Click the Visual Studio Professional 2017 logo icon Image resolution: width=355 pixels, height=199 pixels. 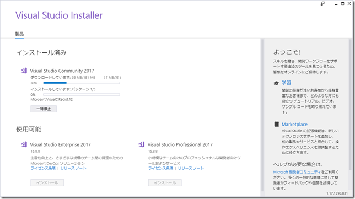(x=142, y=144)
